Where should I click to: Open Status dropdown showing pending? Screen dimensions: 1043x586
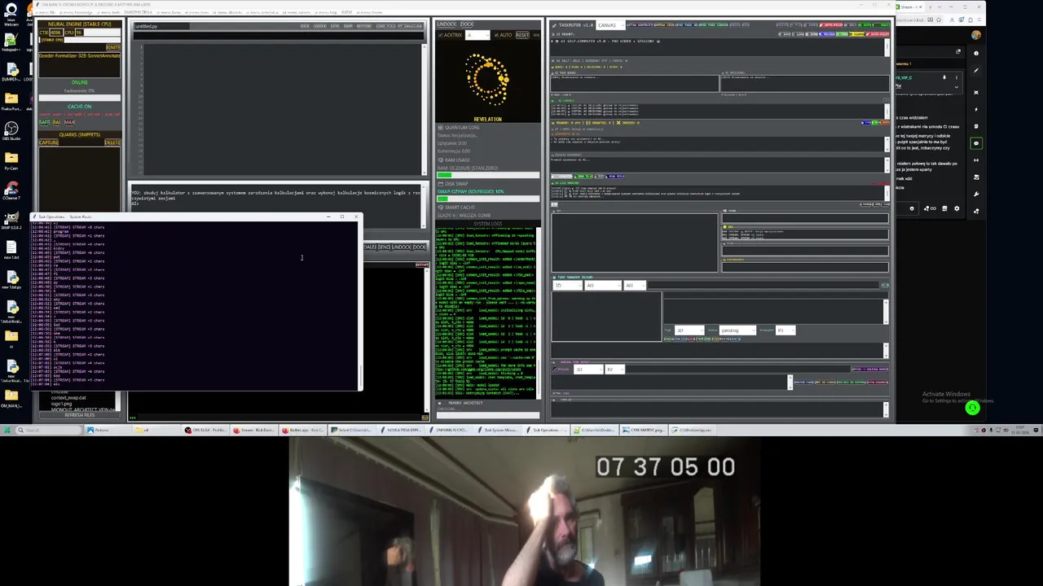click(x=737, y=330)
